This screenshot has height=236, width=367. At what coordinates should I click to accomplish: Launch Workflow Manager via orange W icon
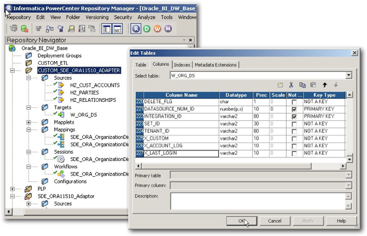coord(158,29)
